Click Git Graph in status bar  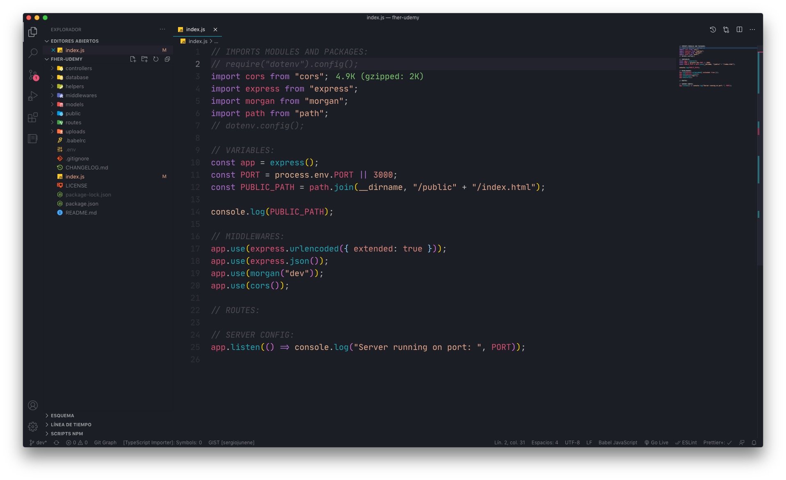[105, 443]
